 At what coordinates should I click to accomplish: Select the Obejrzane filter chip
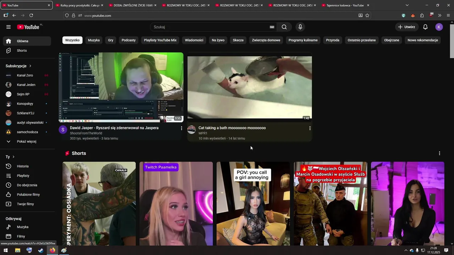pyautogui.click(x=392, y=40)
